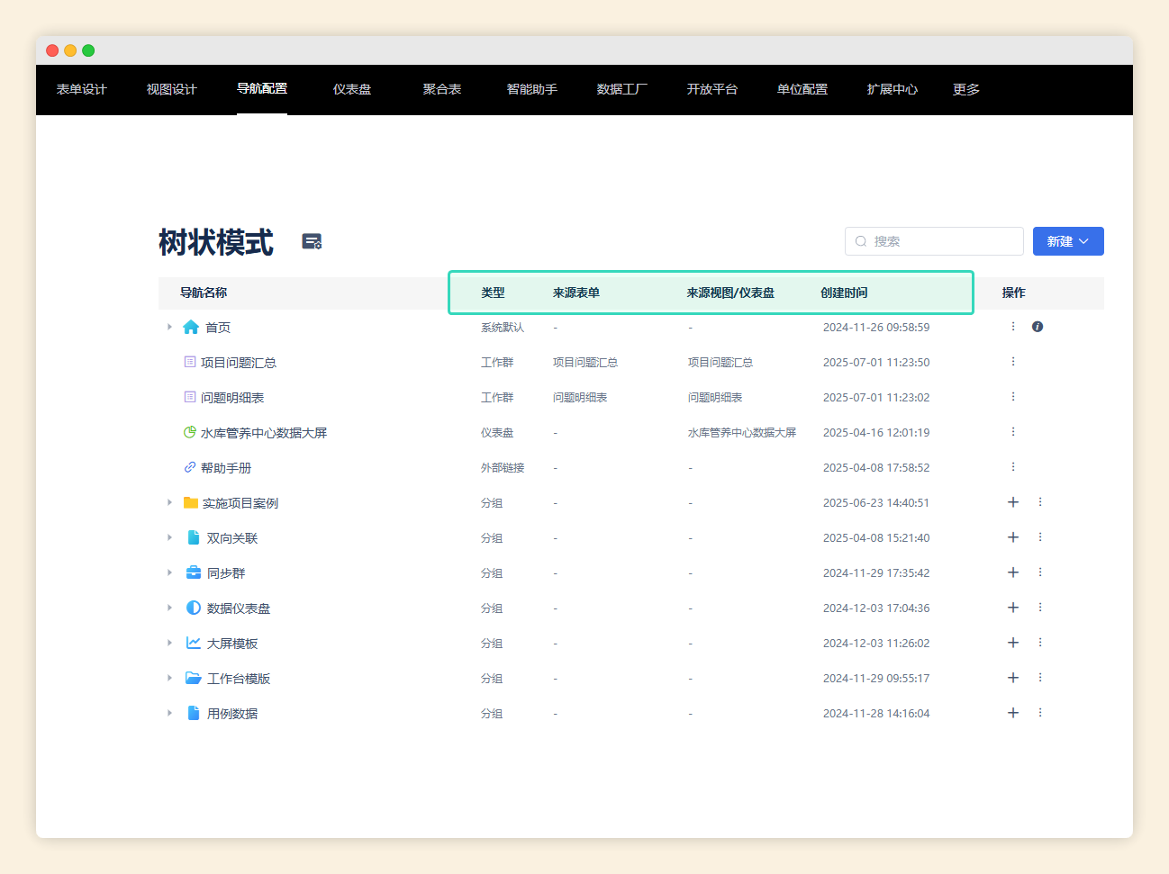The image size is (1169, 874).
Task: Click the pie chart icon for 水库管养中心数据大屏
Action: tap(190, 432)
